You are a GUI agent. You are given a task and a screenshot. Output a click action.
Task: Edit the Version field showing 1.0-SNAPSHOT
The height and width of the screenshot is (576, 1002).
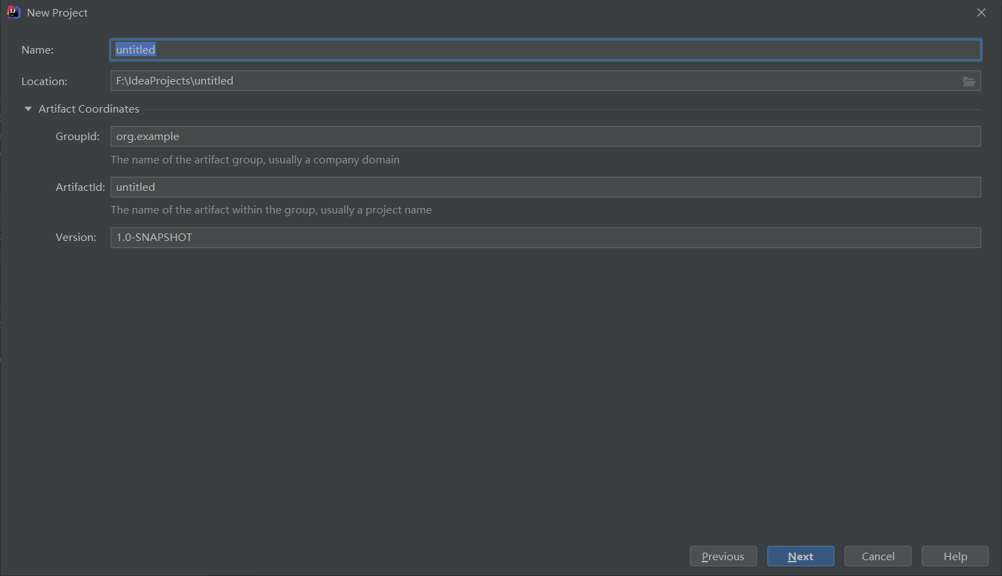click(545, 238)
